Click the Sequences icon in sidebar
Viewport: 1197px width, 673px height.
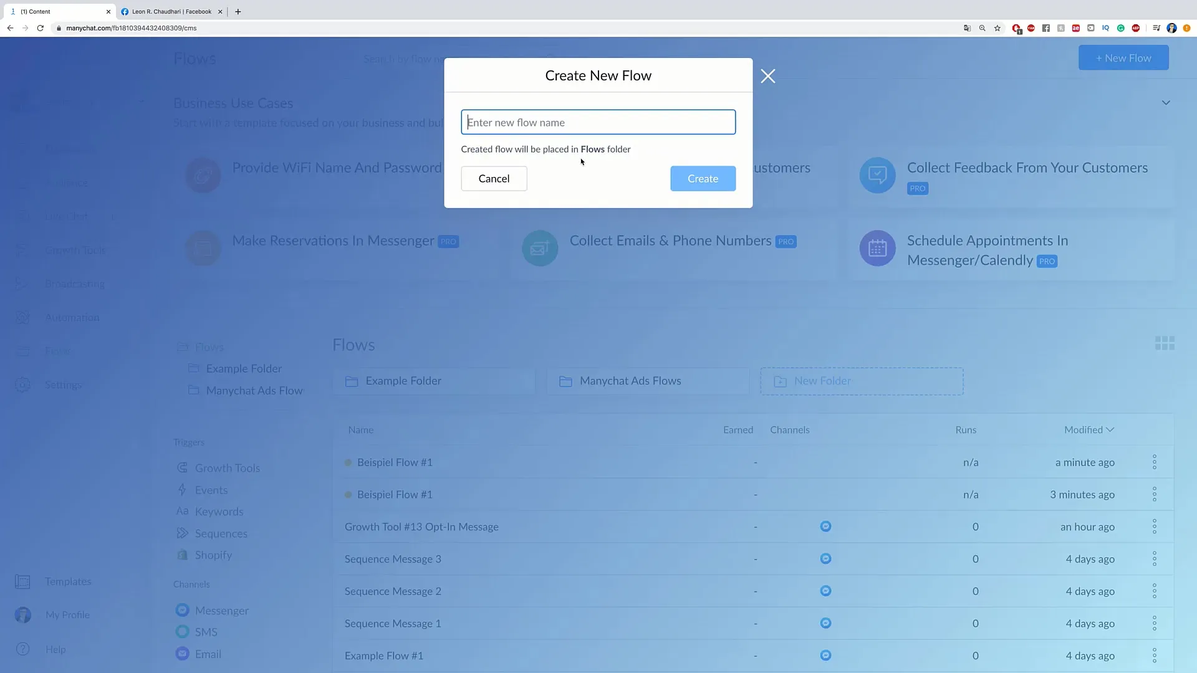[181, 533]
